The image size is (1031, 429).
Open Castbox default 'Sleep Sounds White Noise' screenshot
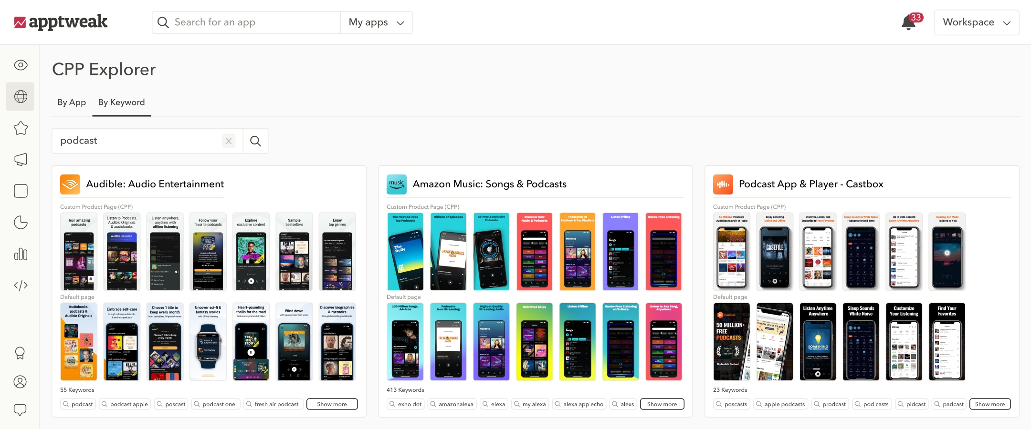pyautogui.click(x=861, y=342)
